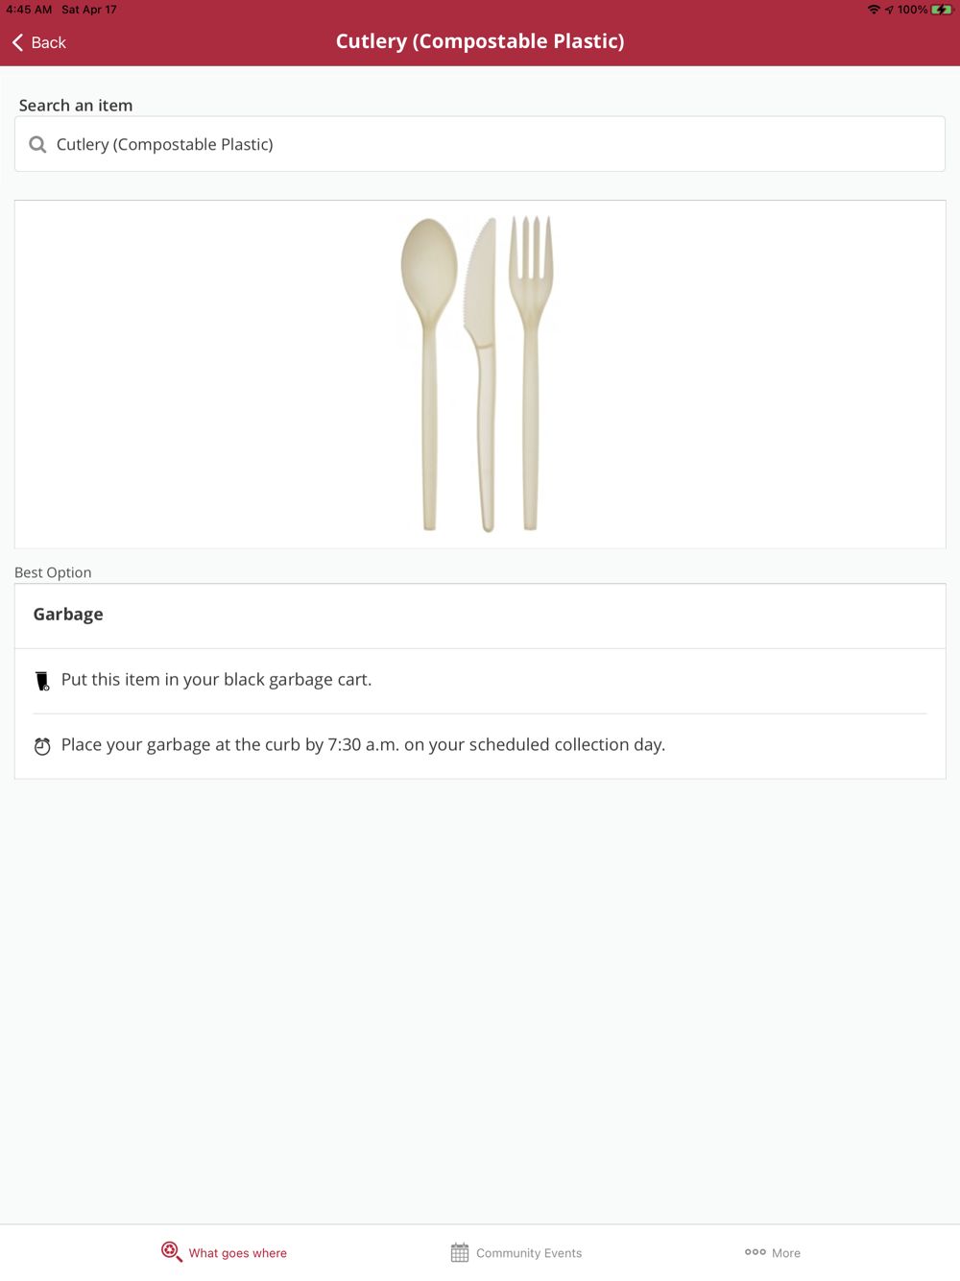Click the search magnifier icon
The width and height of the screenshot is (960, 1281).
click(x=37, y=144)
